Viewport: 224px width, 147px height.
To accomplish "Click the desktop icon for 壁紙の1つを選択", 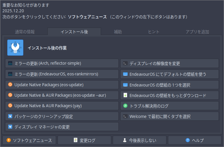I will 125,85.
